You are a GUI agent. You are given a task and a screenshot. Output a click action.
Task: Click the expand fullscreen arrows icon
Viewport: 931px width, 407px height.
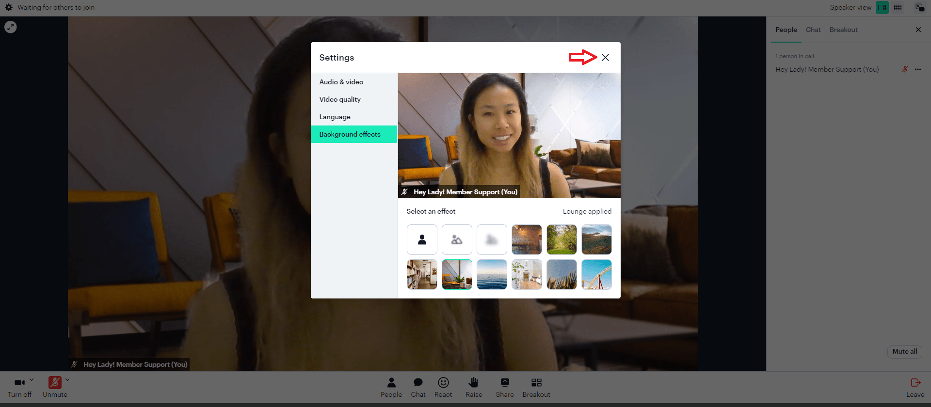pyautogui.click(x=11, y=27)
